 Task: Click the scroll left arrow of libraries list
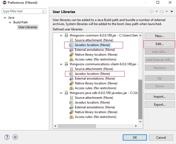(x=55, y=126)
